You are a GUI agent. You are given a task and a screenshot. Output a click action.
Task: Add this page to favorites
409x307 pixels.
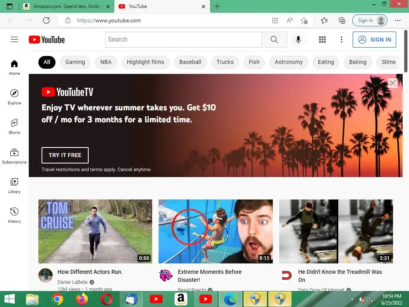[x=304, y=20]
